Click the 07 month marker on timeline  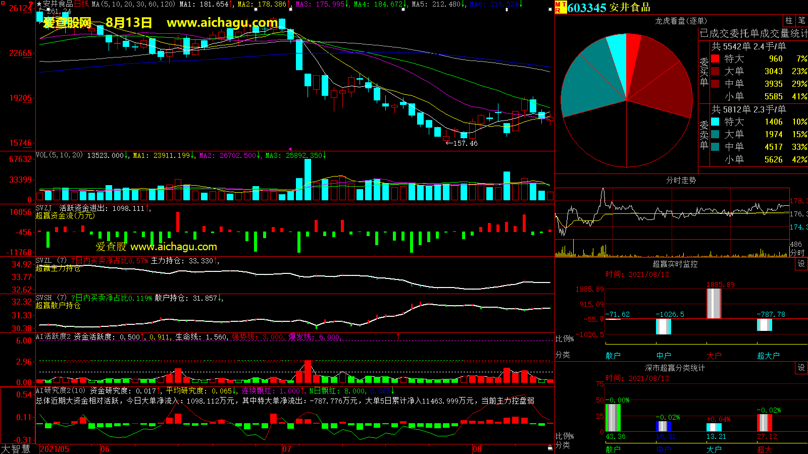pos(286,449)
